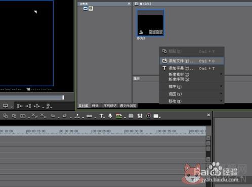Expand the 排序 submenu arrow
This screenshot has height=187, width=252.
click(221, 86)
